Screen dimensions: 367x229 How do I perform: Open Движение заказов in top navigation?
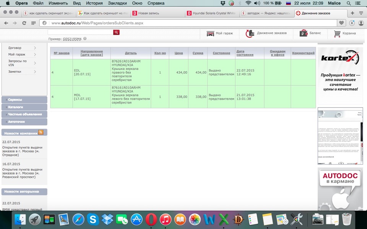pos(266,33)
